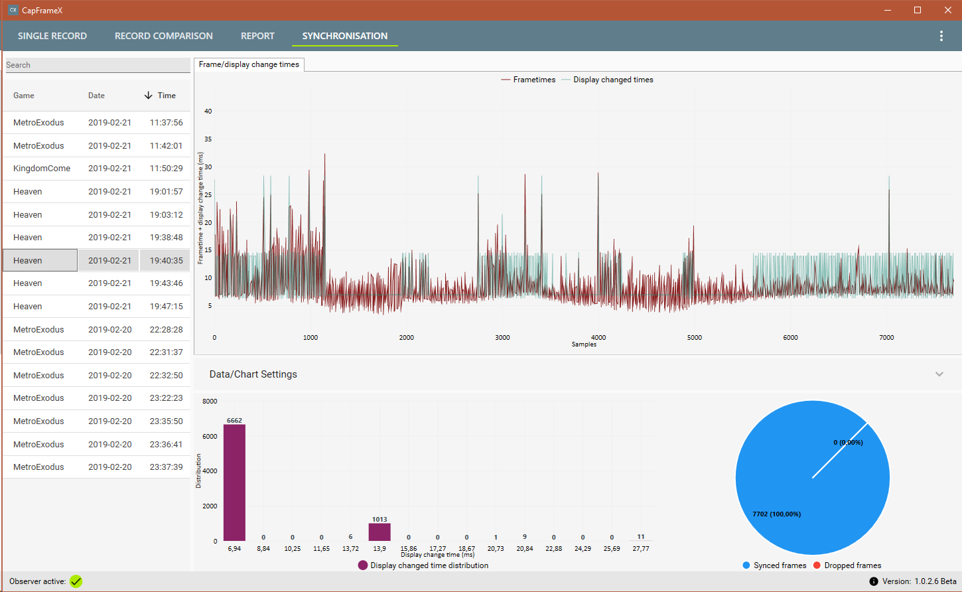Click the 6662 distribution bar

pos(234,482)
